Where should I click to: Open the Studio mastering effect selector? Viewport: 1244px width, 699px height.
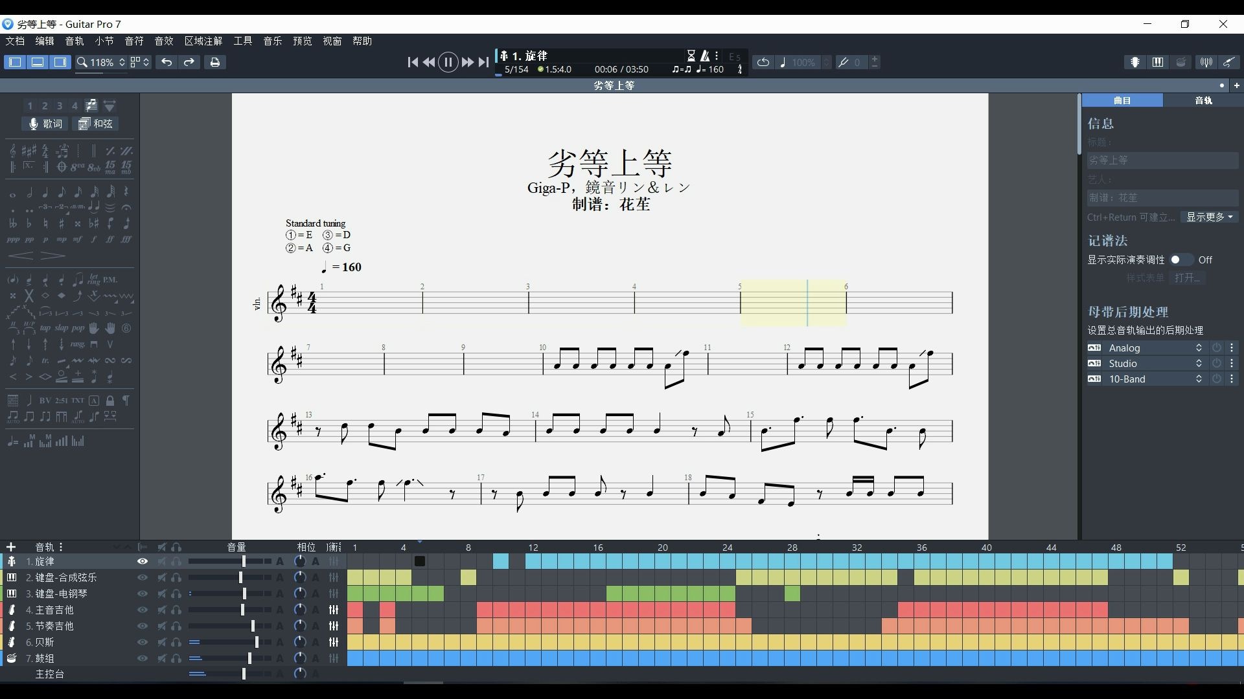(x=1155, y=363)
